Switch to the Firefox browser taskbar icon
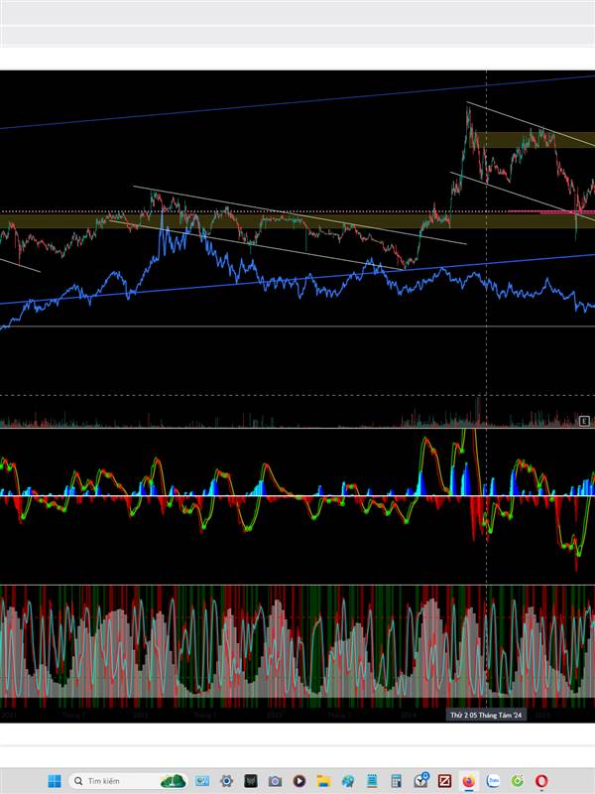 (468, 781)
